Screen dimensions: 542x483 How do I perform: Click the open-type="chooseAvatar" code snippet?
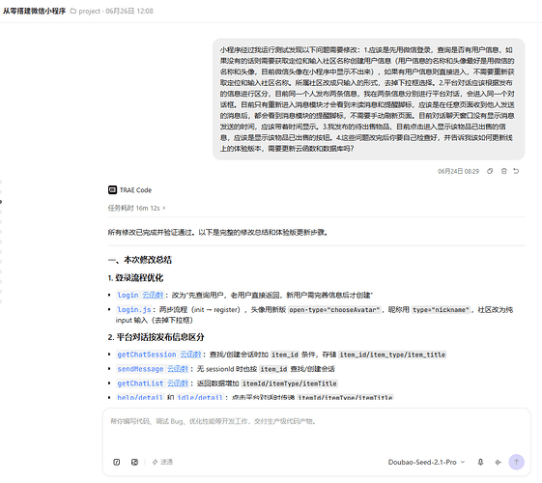pos(334,309)
